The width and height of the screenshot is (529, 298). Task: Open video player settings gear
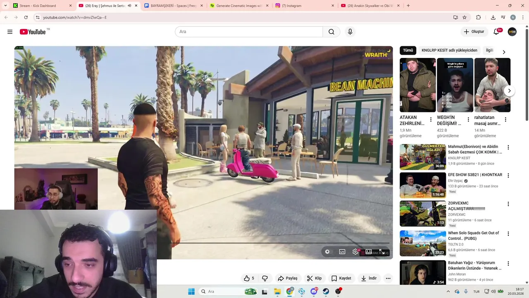click(355, 252)
